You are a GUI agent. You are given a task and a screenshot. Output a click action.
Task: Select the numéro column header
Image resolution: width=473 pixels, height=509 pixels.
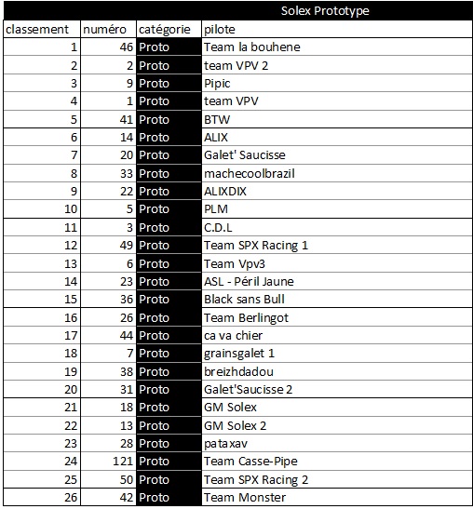coord(109,29)
